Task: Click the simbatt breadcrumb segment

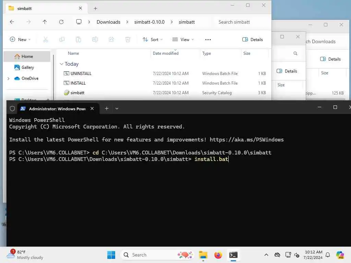Action: pos(187,22)
